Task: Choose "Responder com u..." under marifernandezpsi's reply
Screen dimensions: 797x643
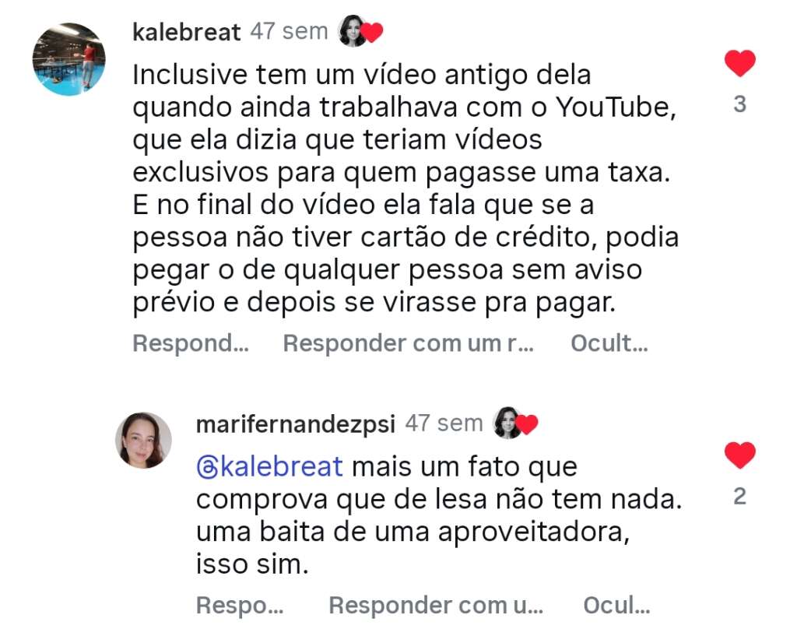Action: (436, 606)
